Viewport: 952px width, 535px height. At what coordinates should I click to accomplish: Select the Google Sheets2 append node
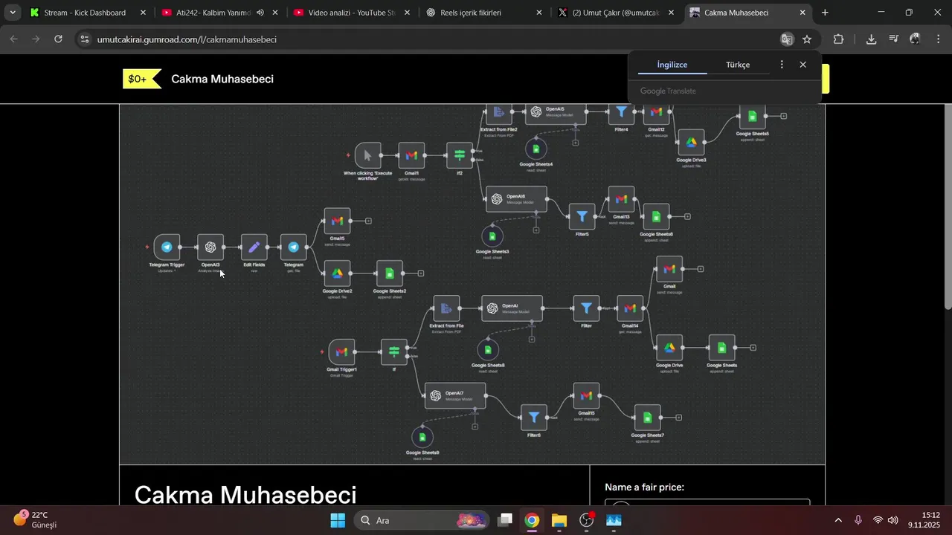(389, 273)
